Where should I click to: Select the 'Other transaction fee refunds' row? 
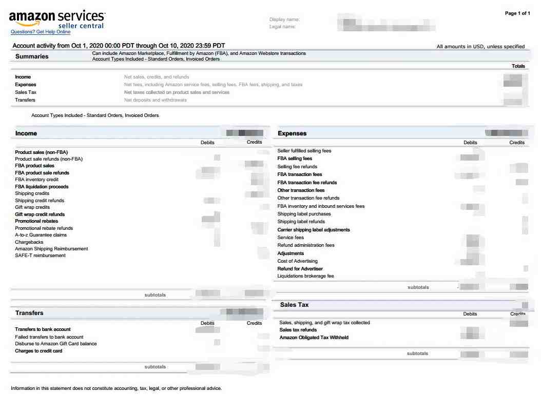[x=308, y=198]
